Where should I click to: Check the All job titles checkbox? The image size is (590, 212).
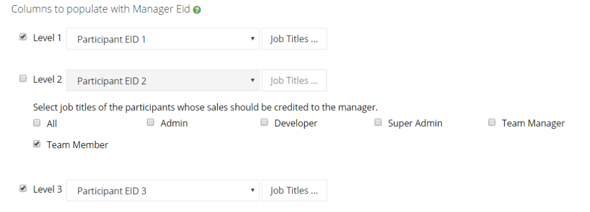[x=37, y=123]
